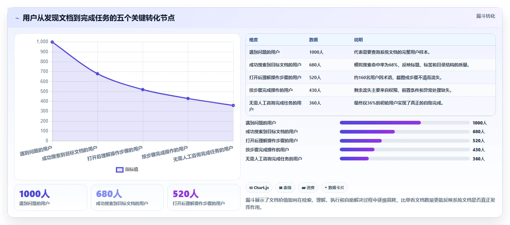The height and width of the screenshot is (225, 510).
Task: Click the progress bar for 按步骤完成操作的用户
Action: [405, 150]
